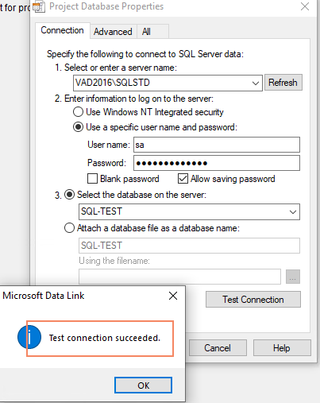Enable the Blank password checkbox
The height and width of the screenshot is (403, 320).
pos(92,179)
